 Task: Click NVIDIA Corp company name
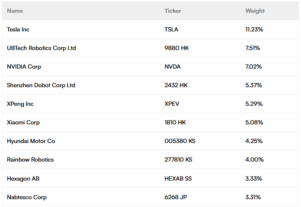(24, 67)
